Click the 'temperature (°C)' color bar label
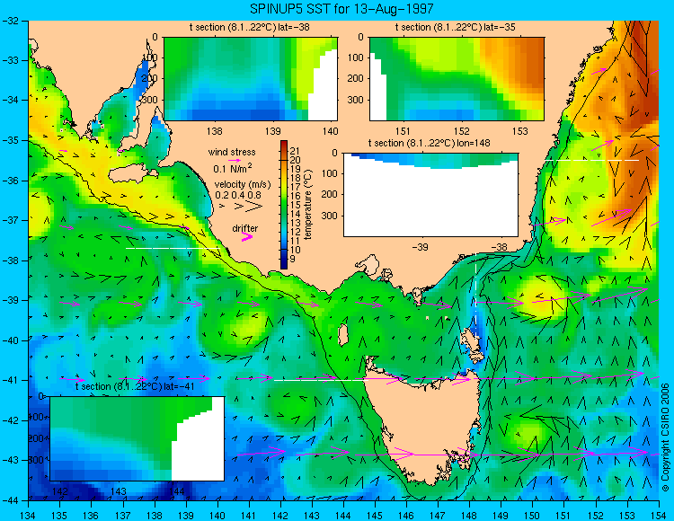The image size is (674, 521). point(307,205)
